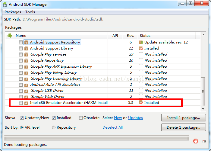The width and height of the screenshot is (211, 151).
Task: Click the scrollbar up arrow
Action: (203, 35)
